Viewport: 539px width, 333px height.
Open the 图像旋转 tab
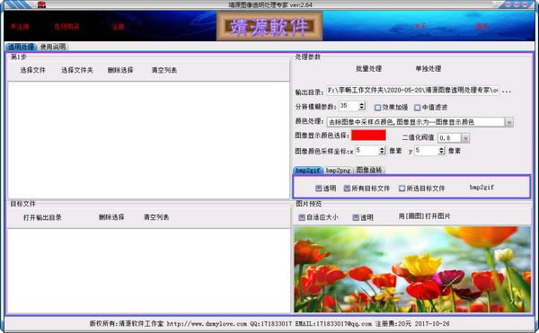click(369, 170)
